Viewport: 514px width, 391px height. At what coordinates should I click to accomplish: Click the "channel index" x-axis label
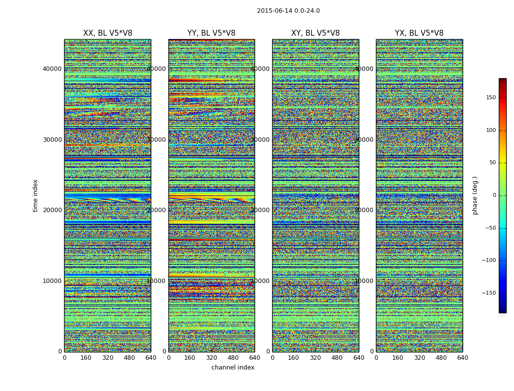[233, 368]
